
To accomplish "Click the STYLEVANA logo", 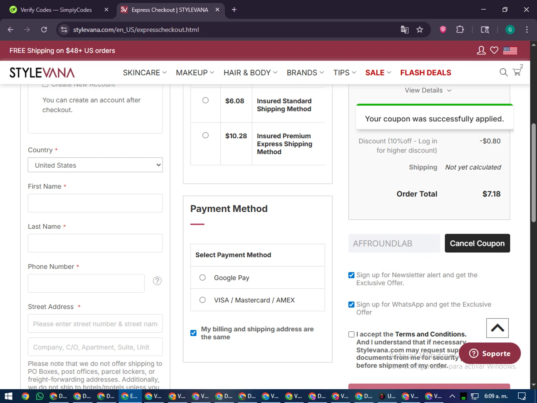I will pyautogui.click(x=42, y=73).
